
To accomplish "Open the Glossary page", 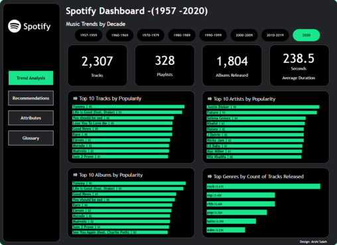I will 31,138.
